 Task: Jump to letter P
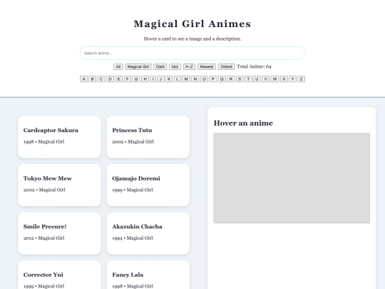pos(213,79)
